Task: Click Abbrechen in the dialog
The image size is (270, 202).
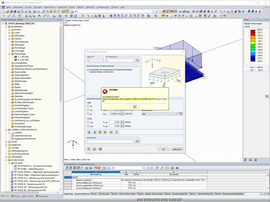Action: tap(177, 149)
